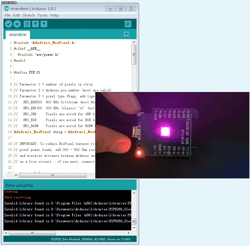Image resolution: width=250 pixels, height=246 pixels.
Task: Save the sketch with the down-arrow icon
Action: pyautogui.click(x=44, y=24)
